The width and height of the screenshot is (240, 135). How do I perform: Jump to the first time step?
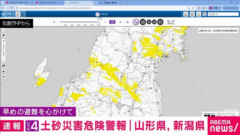pyautogui.click(x=54, y=22)
